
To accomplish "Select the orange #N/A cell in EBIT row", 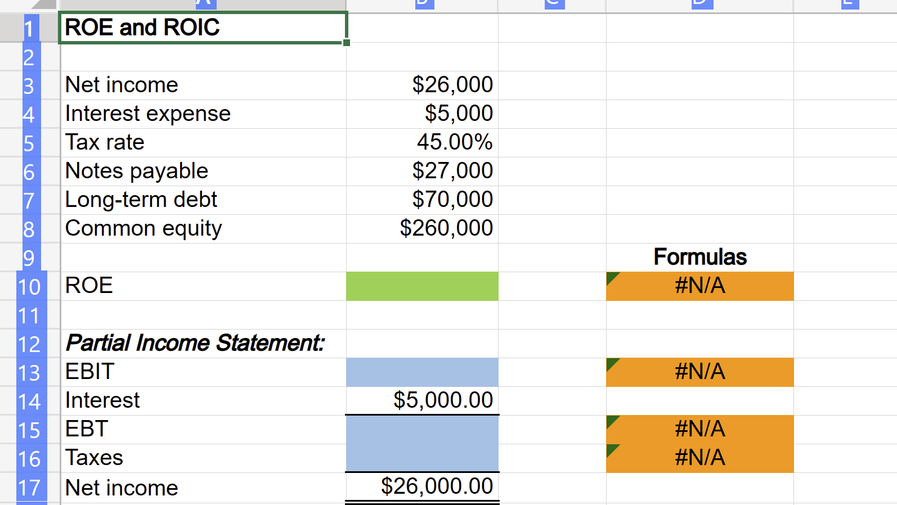I will pos(700,372).
